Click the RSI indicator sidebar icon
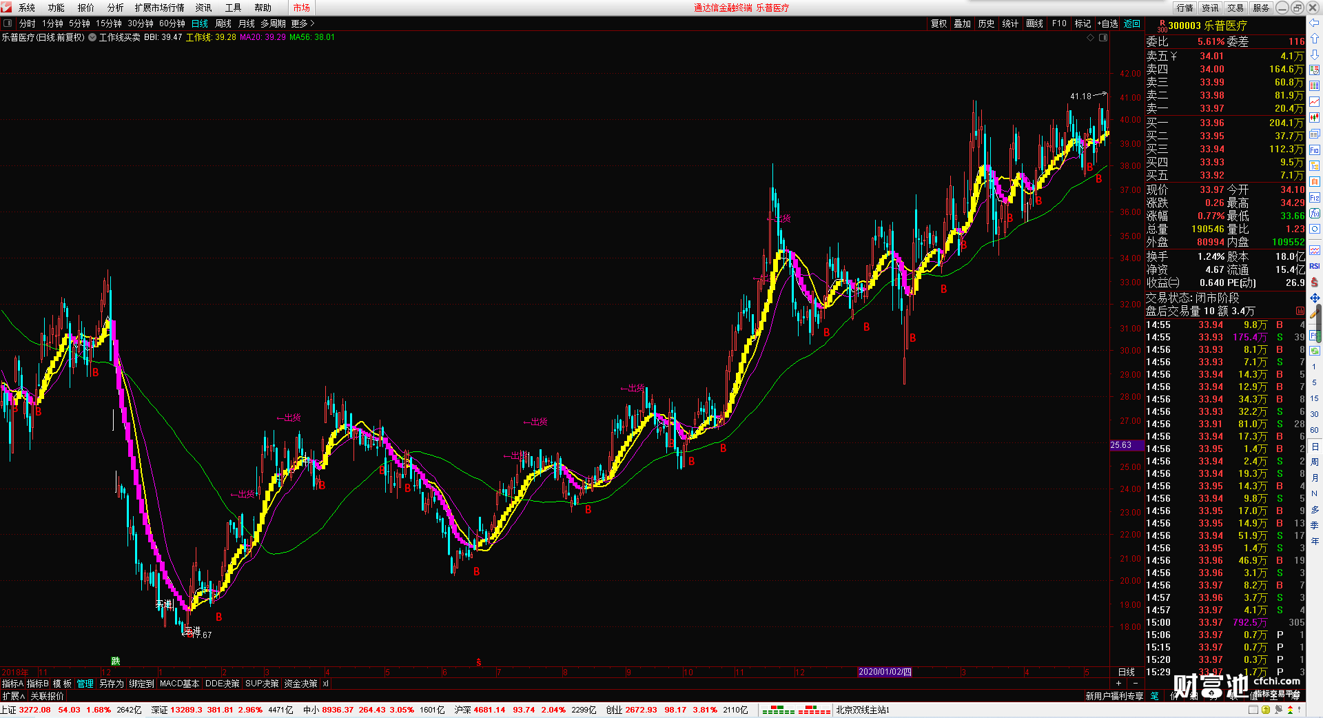Screen dimensions: 1323x718 [x=1315, y=266]
